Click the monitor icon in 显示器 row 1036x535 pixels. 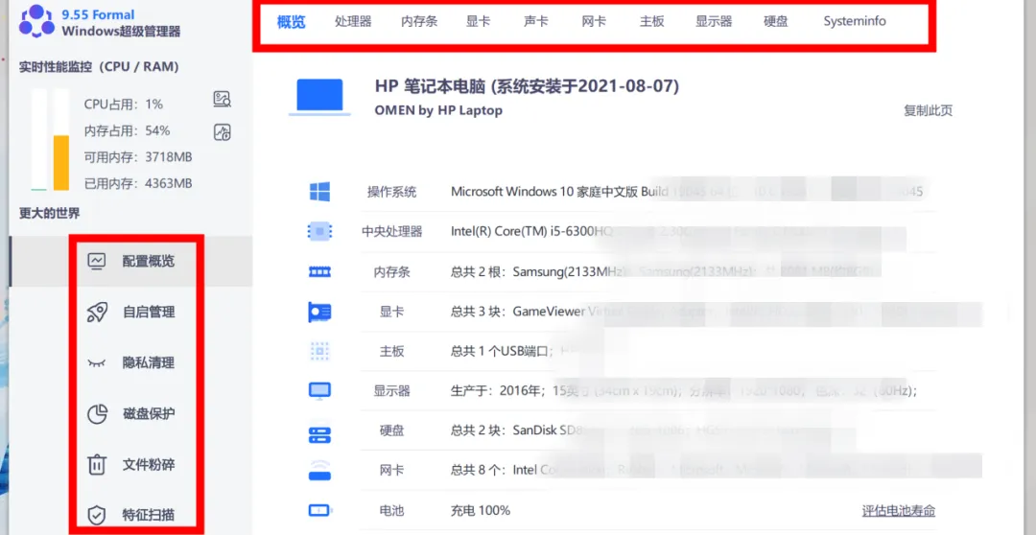coord(319,391)
